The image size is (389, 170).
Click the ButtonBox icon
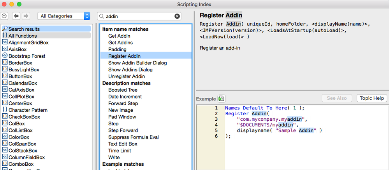[5, 76]
